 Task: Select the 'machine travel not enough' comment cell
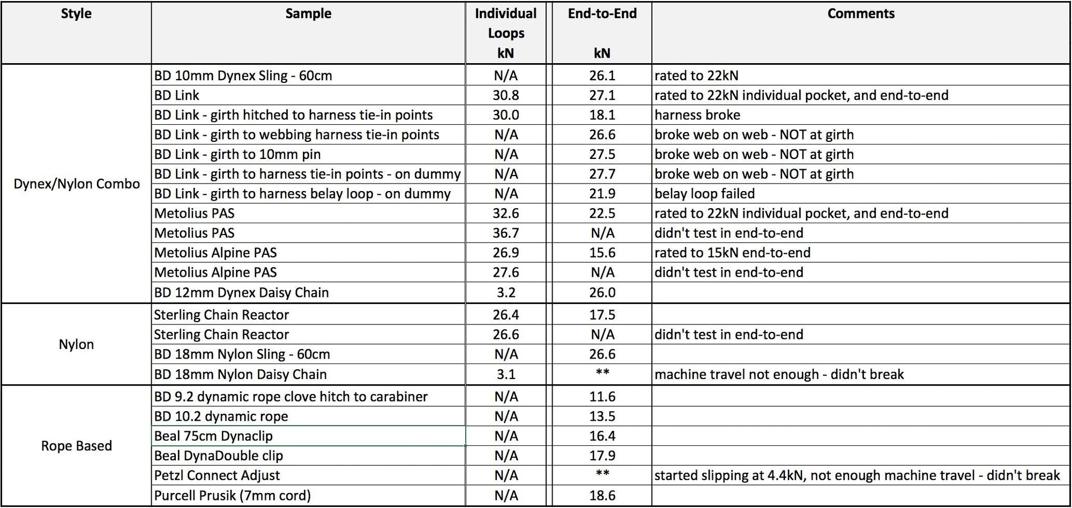[x=779, y=374]
